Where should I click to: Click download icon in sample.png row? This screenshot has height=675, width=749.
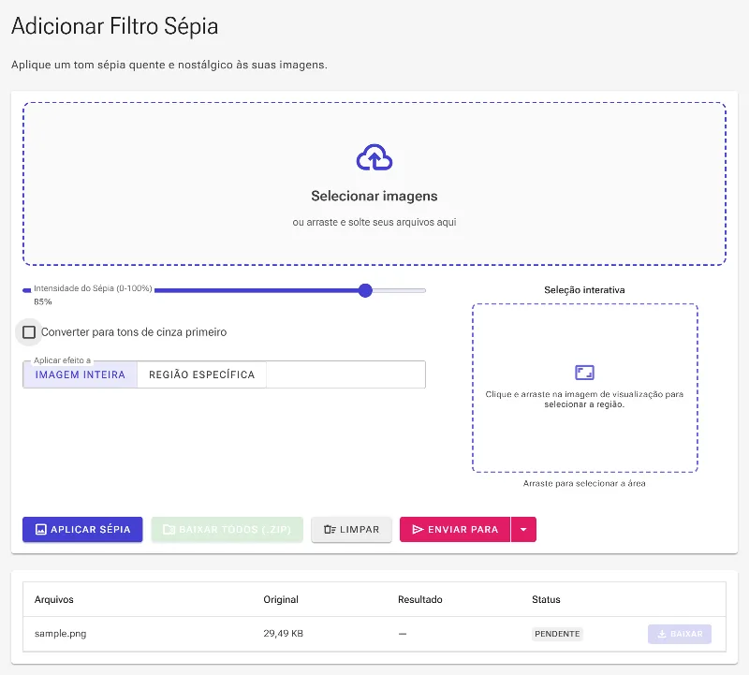pyautogui.click(x=662, y=634)
